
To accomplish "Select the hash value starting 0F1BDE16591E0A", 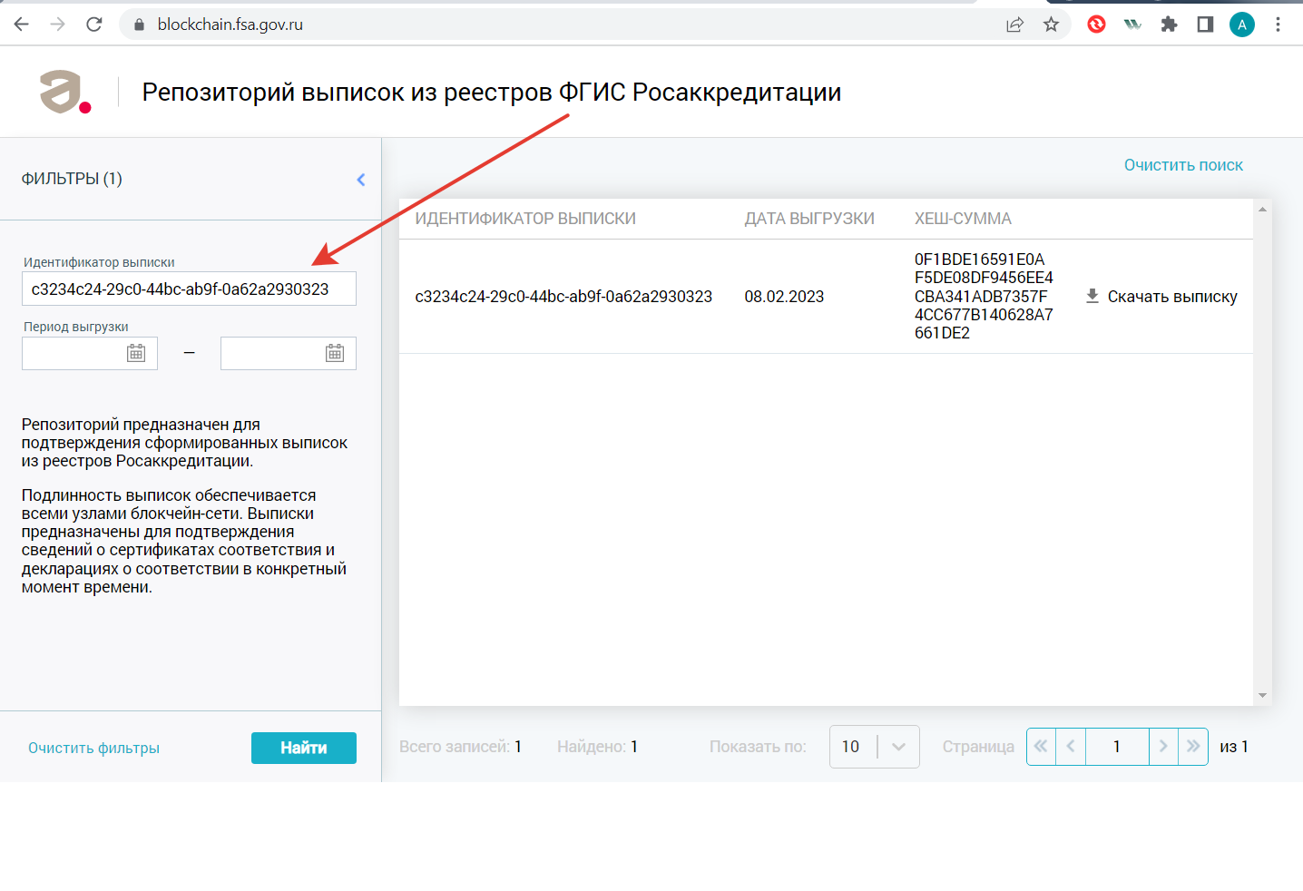I will [984, 296].
